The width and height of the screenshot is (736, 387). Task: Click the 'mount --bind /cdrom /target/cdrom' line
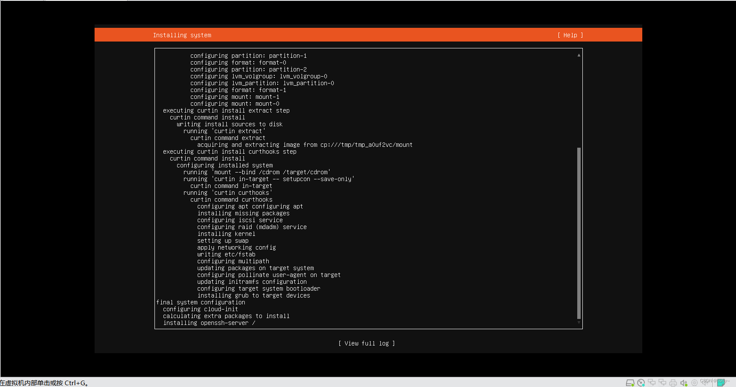(x=257, y=172)
